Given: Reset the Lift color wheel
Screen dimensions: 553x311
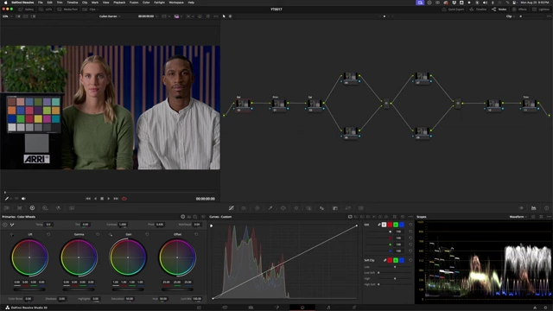Looking at the screenshot, I should 48,234.
